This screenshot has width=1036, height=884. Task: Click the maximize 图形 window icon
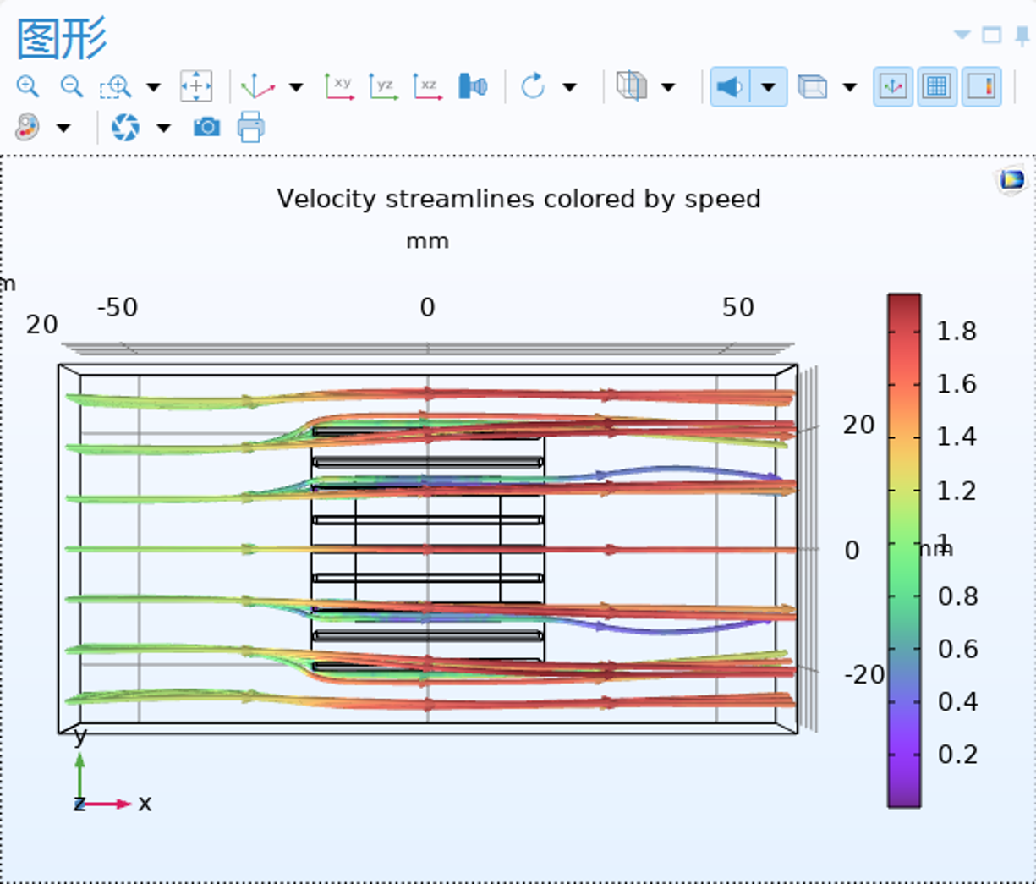click(x=991, y=35)
